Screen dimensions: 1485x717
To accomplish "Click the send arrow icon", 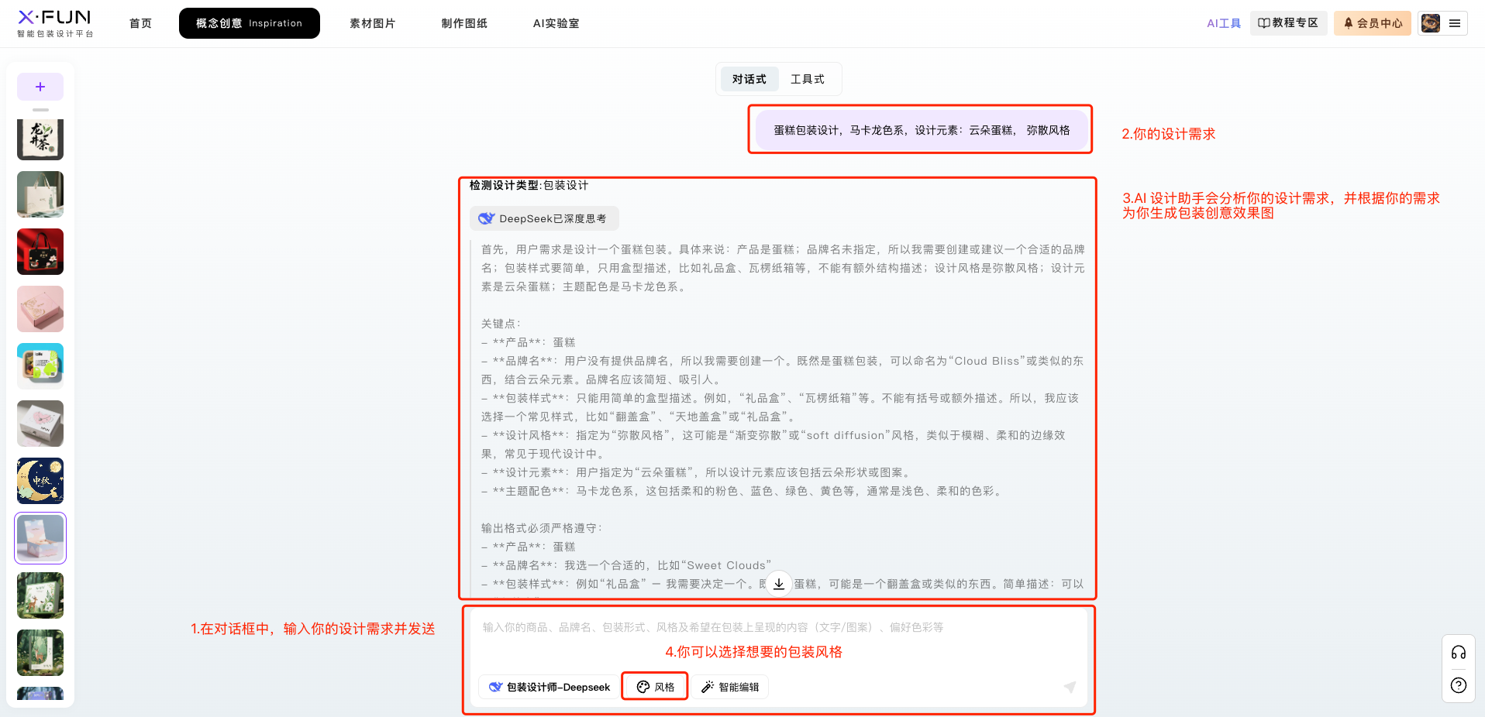I will [x=1070, y=687].
